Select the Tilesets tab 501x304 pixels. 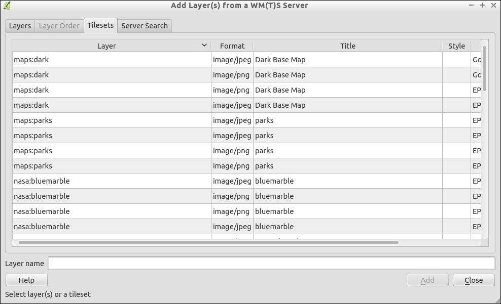[x=100, y=25]
